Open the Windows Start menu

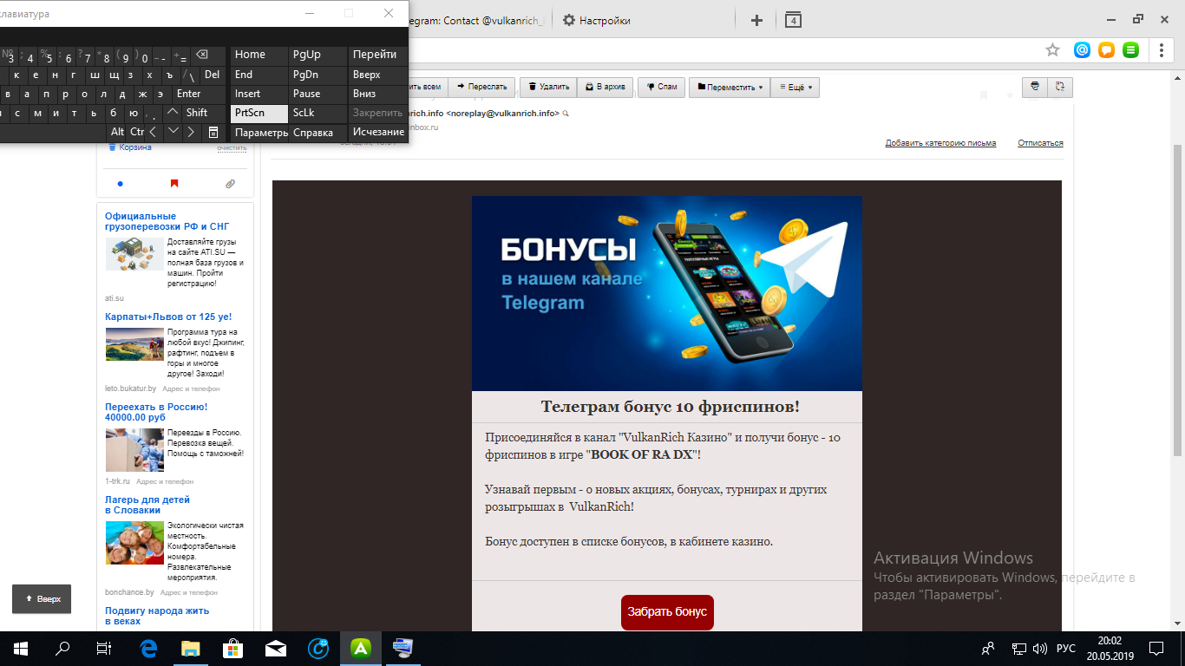pyautogui.click(x=21, y=648)
